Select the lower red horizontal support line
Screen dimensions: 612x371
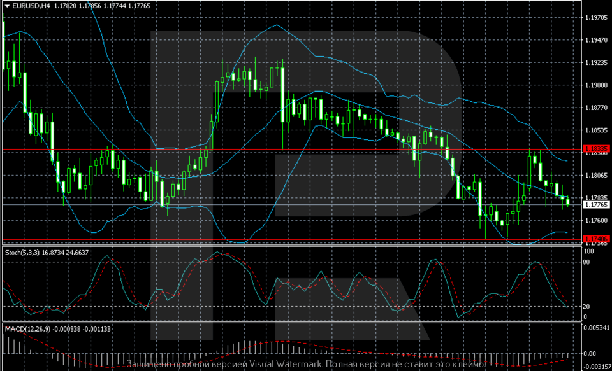pyautogui.click(x=287, y=240)
